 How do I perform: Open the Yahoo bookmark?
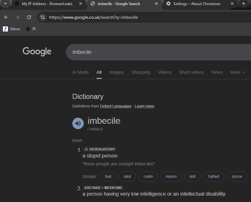click(x=12, y=29)
